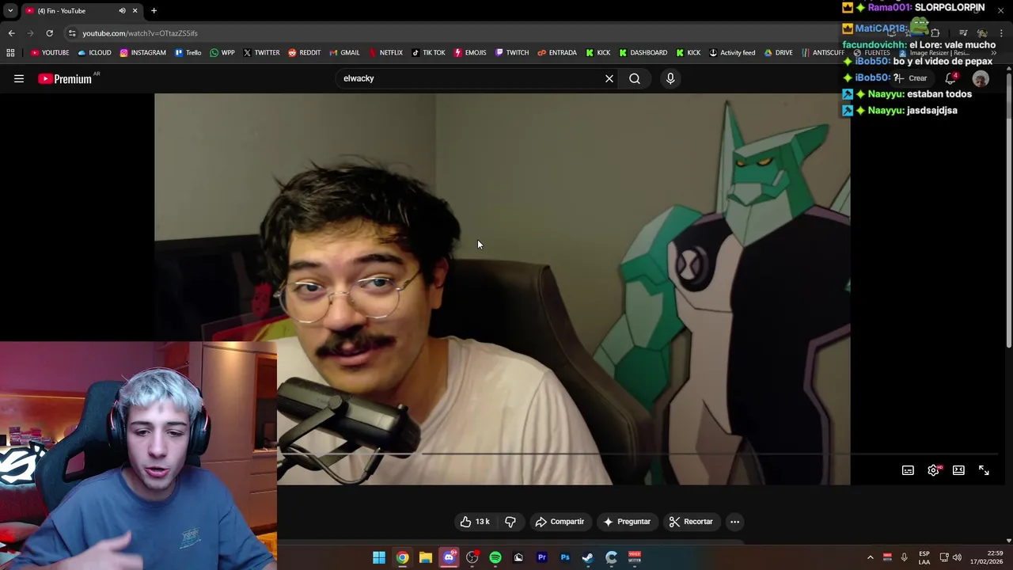Open the ICLOUD bookmark
Viewport: 1013px width, 570px height.
[94, 53]
